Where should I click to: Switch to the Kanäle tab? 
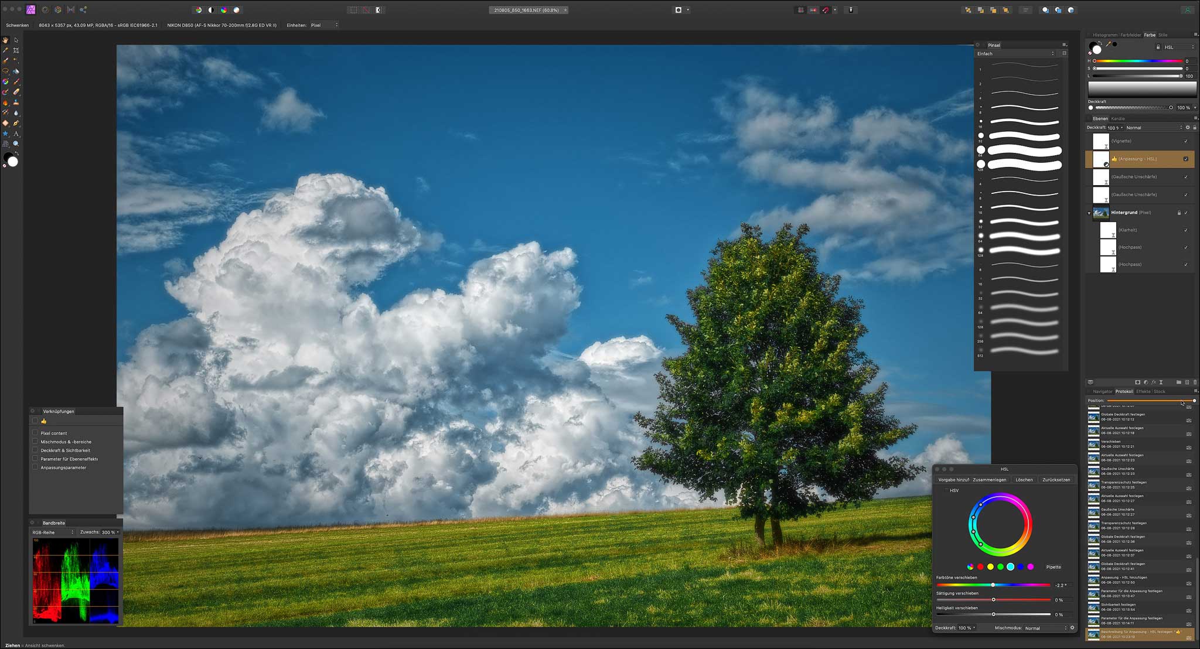point(1118,118)
